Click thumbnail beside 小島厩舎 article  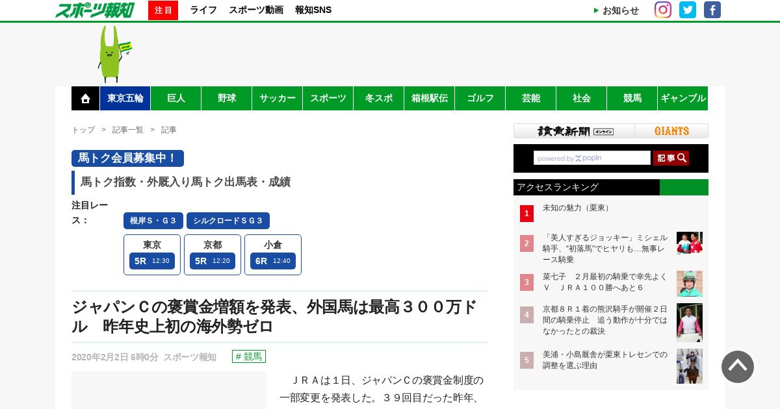[x=690, y=366]
